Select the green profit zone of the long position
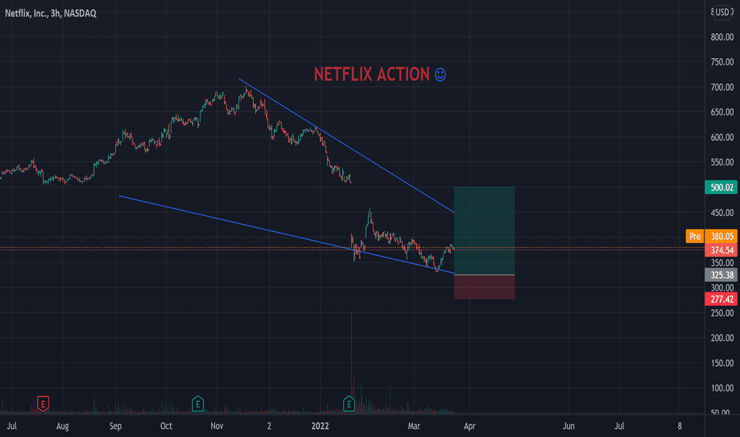Viewport: 740px width, 437px height. [x=484, y=230]
